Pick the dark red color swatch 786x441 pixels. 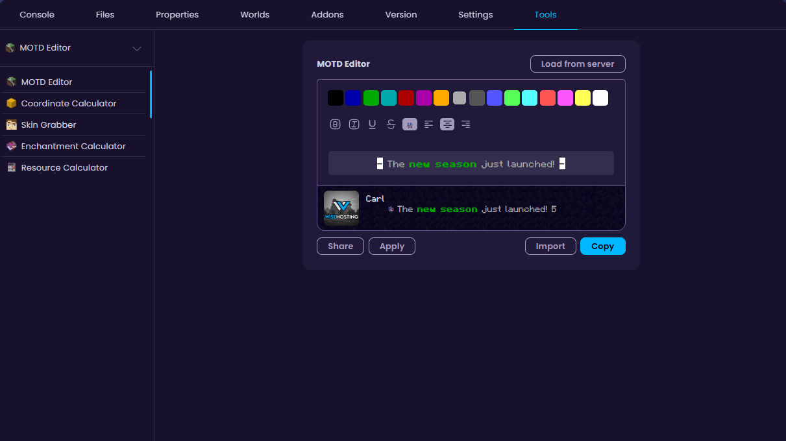point(406,98)
